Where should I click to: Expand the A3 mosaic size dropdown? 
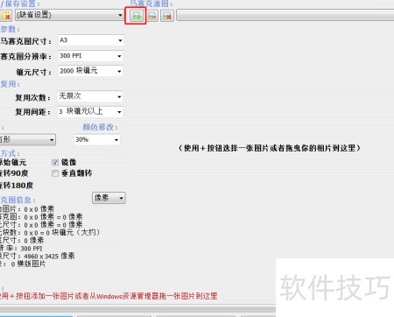pyautogui.click(x=91, y=40)
